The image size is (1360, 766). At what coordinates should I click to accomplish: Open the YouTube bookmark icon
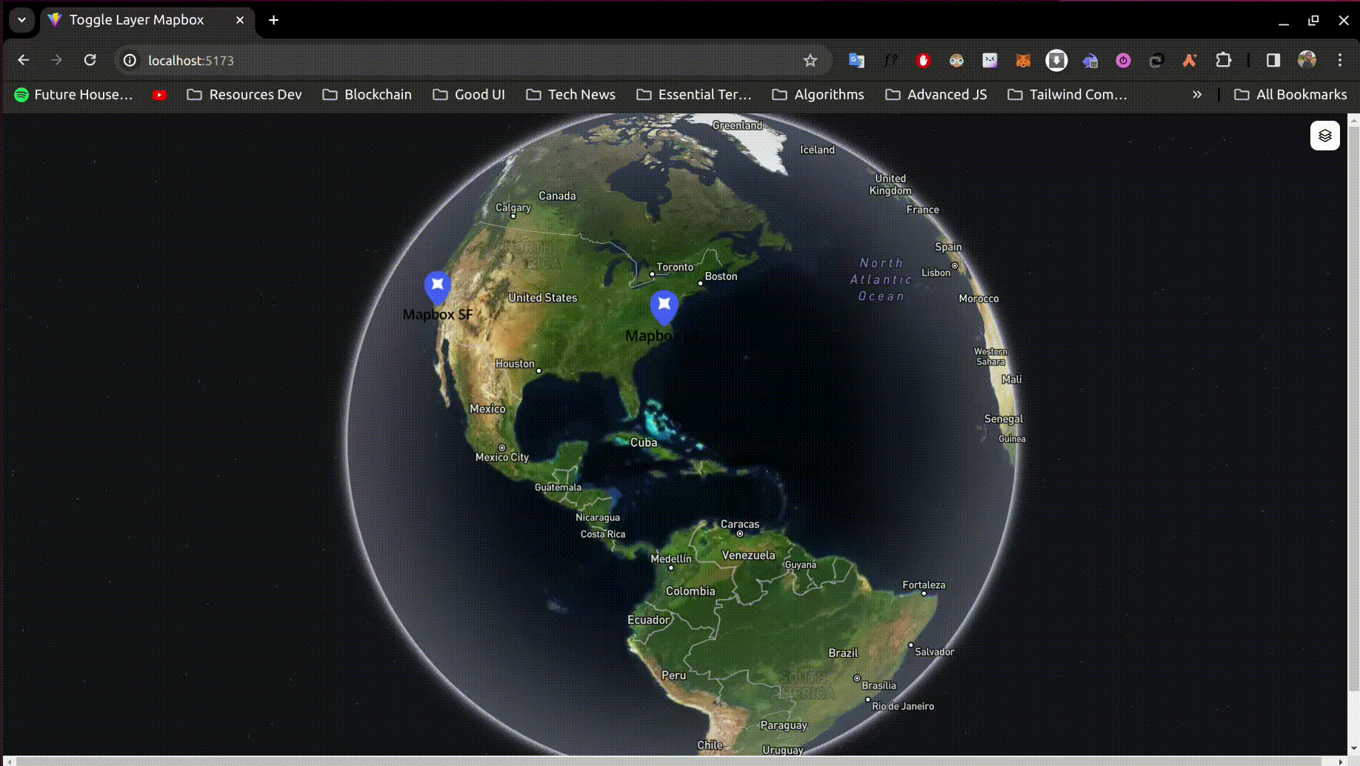(x=159, y=95)
